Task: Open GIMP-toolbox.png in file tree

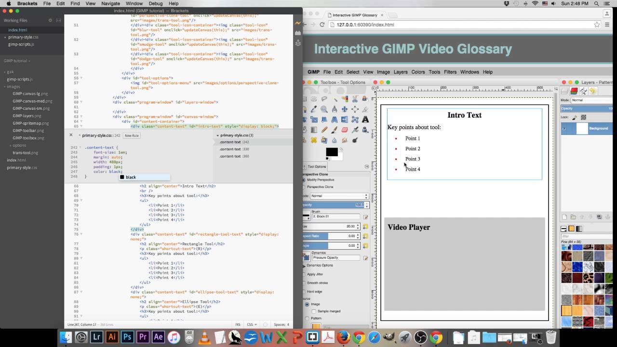Action: point(28,138)
